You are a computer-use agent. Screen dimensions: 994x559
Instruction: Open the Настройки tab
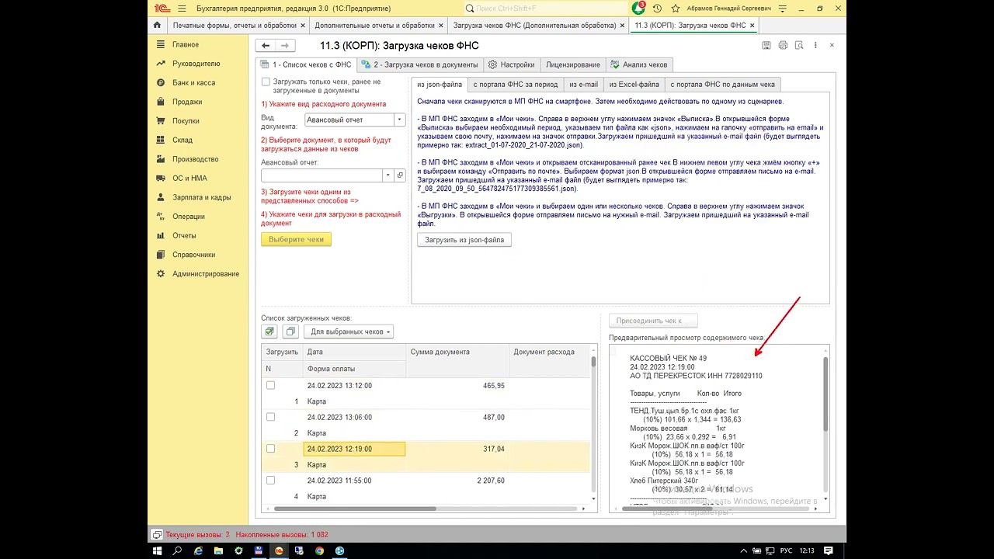coord(511,64)
